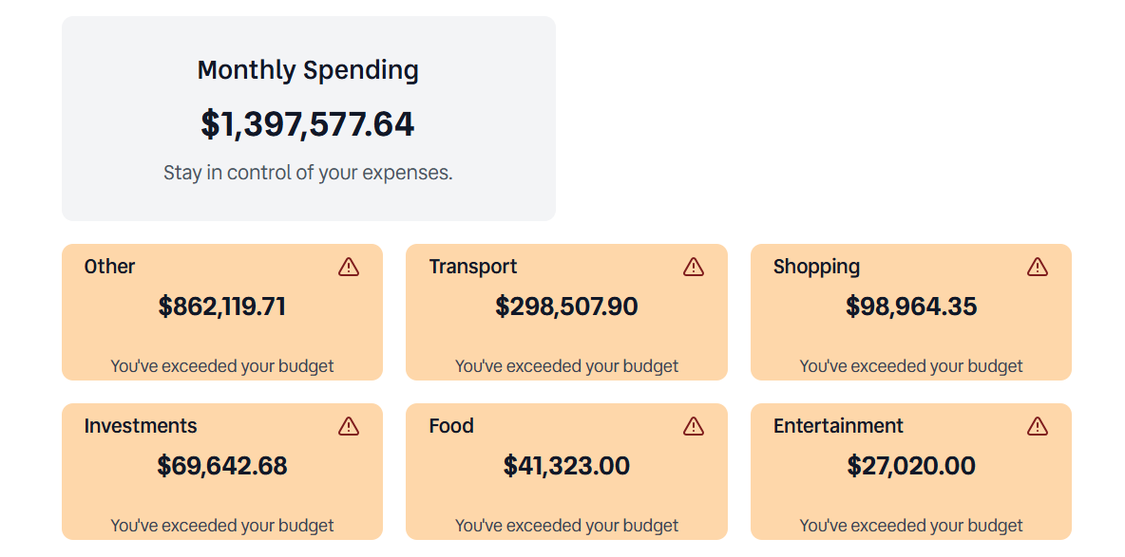Viewport: 1125px width, 557px height.
Task: Open the Shopping category details
Action: click(x=910, y=312)
